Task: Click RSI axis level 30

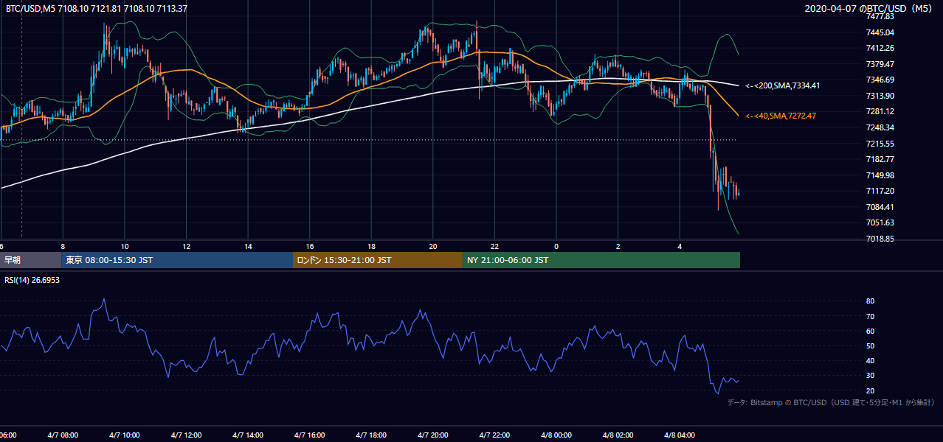Action: point(870,376)
